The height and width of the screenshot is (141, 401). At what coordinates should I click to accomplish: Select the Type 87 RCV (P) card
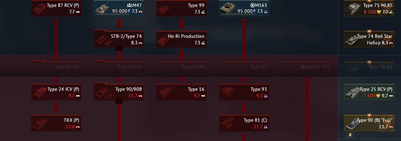[x=56, y=8]
